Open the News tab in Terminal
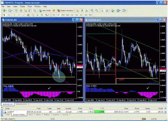168x121 pixels. click(x=31, y=115)
